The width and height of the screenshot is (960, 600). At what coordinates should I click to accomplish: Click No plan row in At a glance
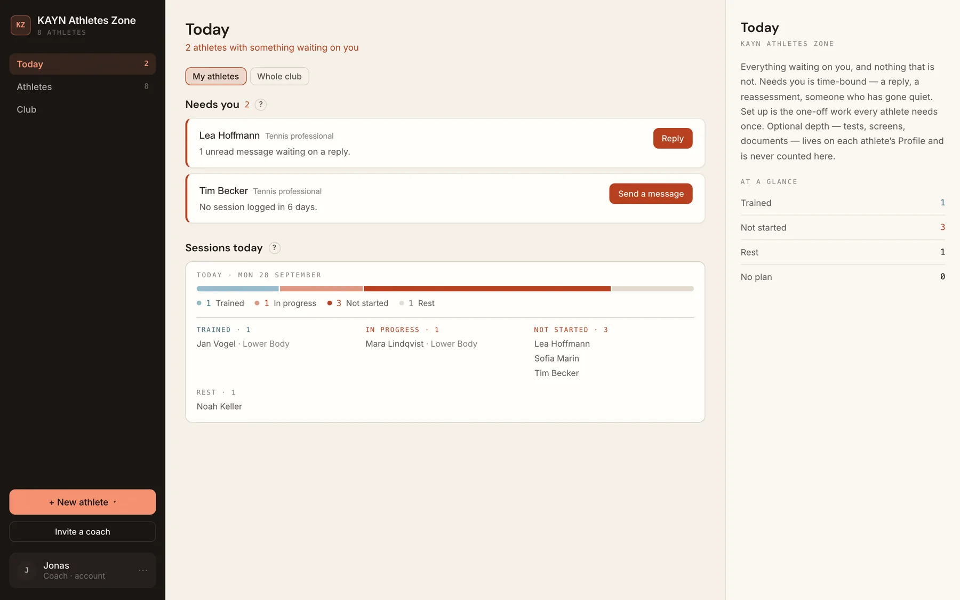843,277
